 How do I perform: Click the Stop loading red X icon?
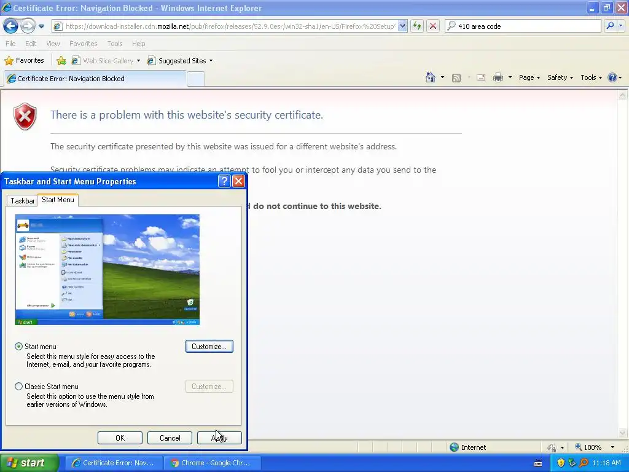pyautogui.click(x=433, y=26)
